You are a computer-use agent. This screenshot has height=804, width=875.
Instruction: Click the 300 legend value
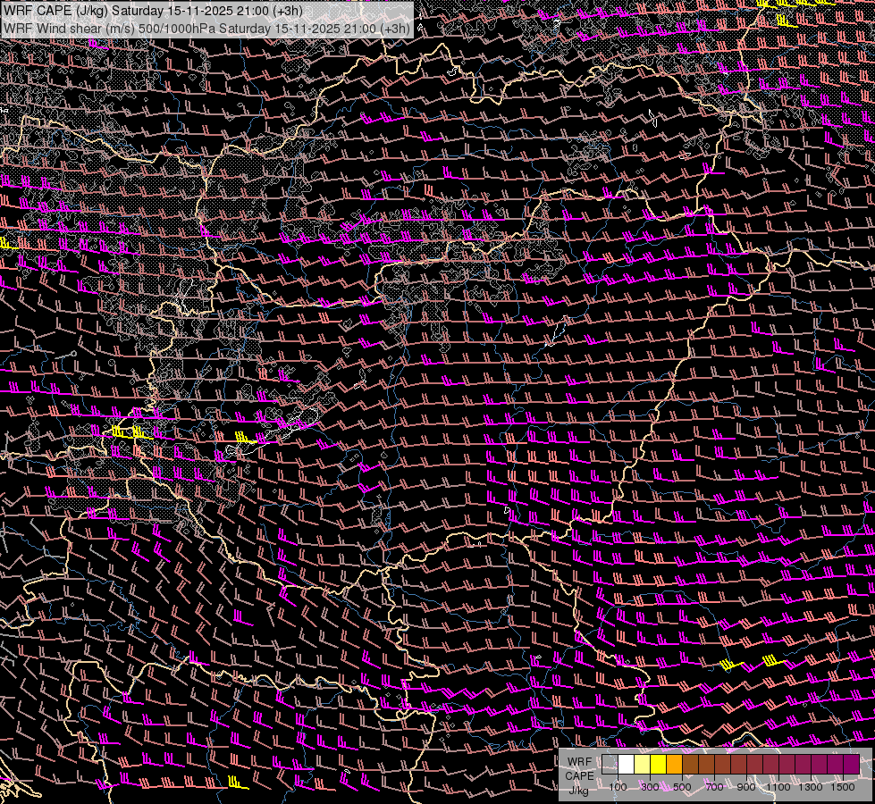(650, 787)
